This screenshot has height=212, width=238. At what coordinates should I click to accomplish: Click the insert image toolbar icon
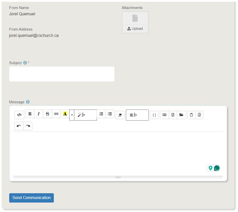click(x=164, y=115)
